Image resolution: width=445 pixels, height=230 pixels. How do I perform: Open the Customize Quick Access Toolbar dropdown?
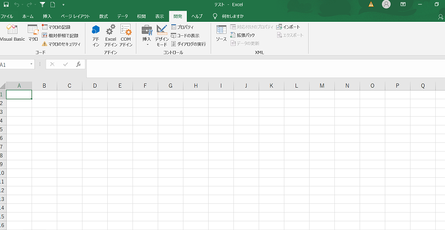63,4
